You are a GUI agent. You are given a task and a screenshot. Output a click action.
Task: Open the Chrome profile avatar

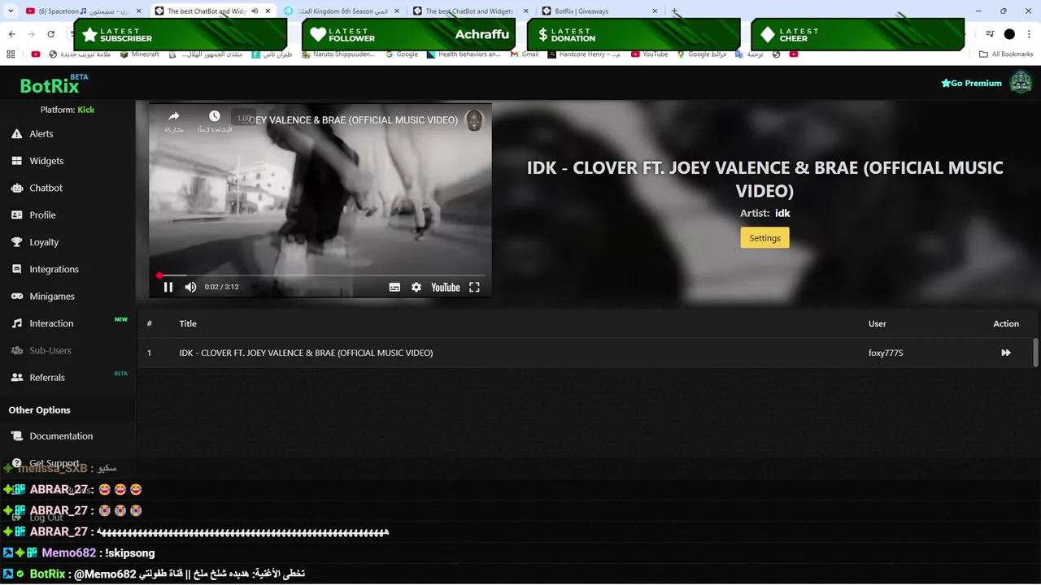(1009, 34)
